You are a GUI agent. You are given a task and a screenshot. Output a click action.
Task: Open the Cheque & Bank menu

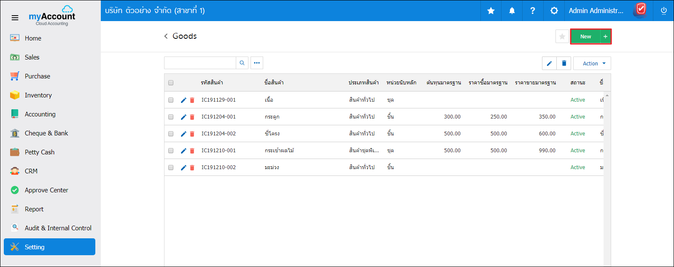(x=46, y=133)
